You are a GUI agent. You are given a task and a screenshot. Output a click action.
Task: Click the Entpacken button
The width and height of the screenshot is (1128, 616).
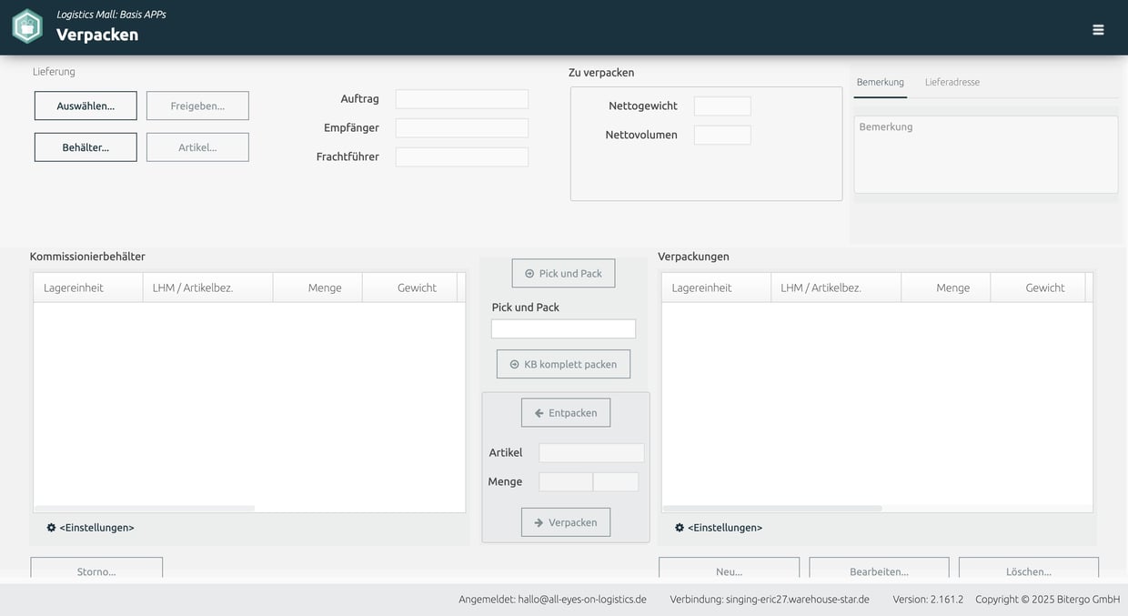(x=566, y=412)
